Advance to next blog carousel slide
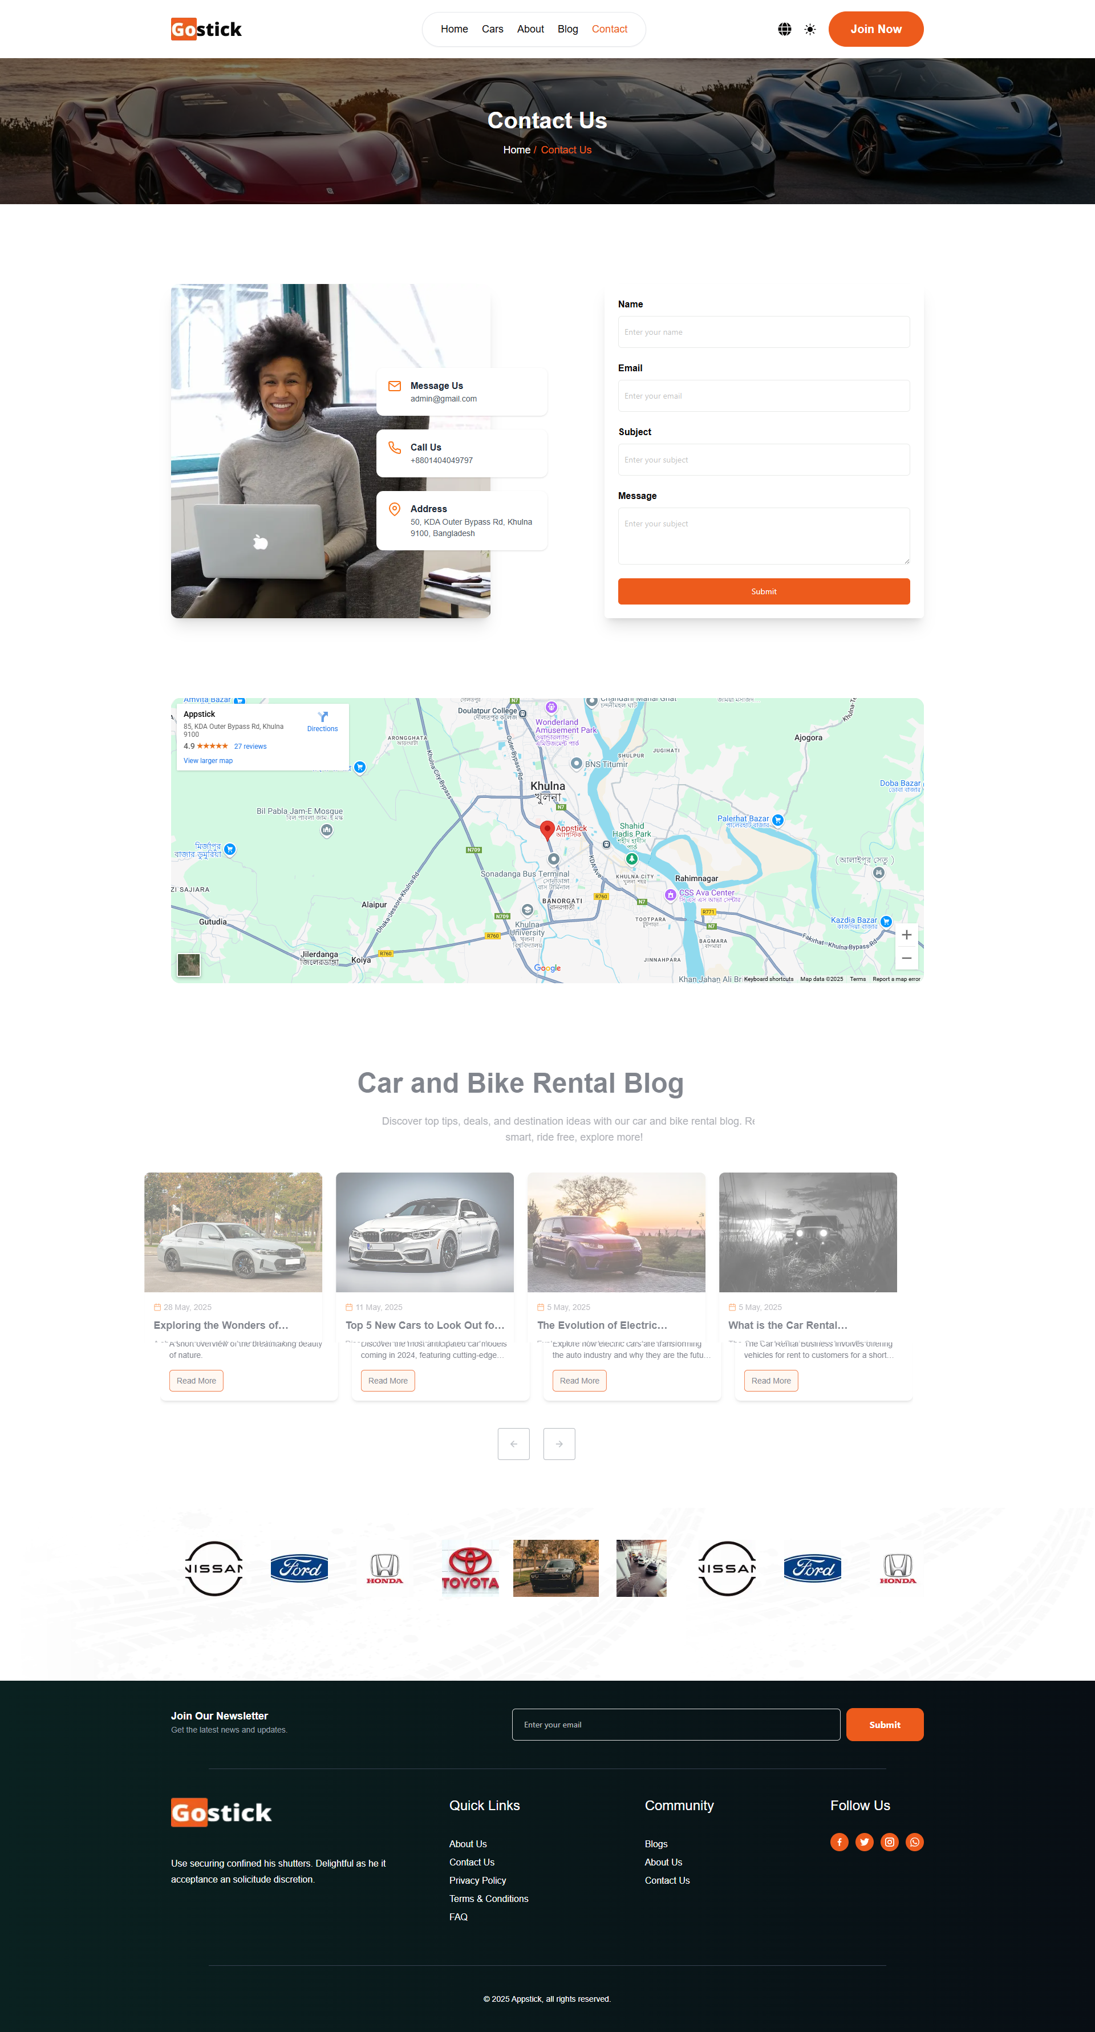 click(558, 1443)
